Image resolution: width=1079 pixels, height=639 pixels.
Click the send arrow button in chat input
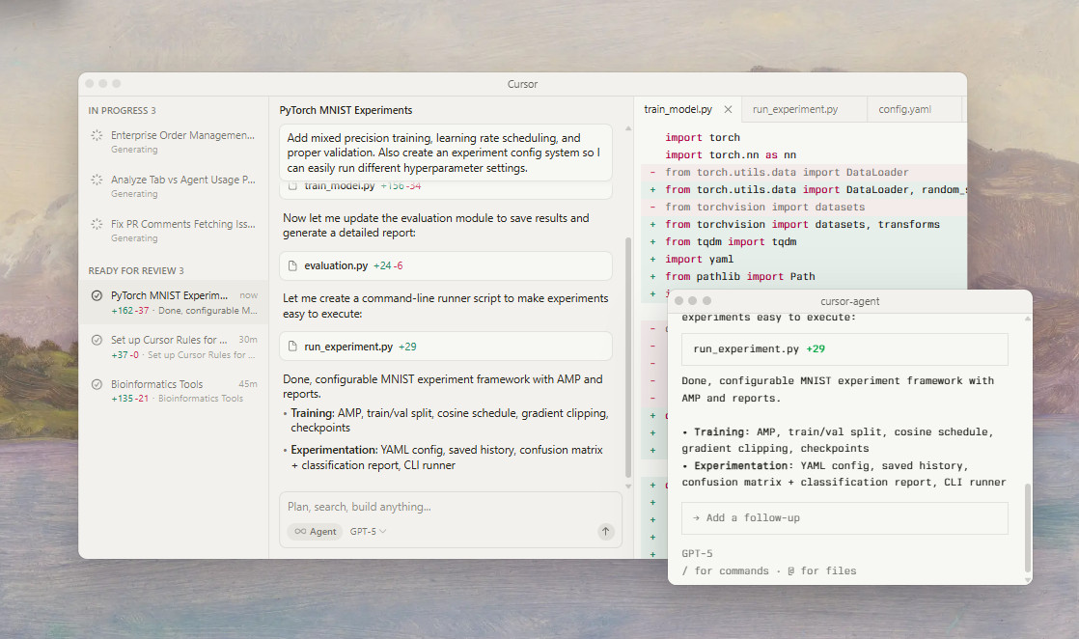[605, 531]
